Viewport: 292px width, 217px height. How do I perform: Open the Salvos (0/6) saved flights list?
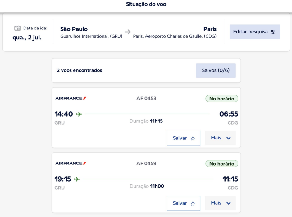[x=216, y=70]
